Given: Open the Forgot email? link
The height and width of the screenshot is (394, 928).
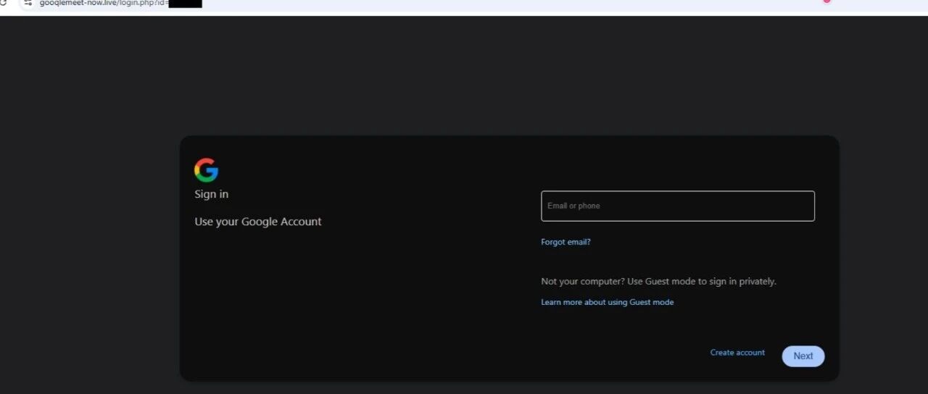Looking at the screenshot, I should pyautogui.click(x=565, y=242).
